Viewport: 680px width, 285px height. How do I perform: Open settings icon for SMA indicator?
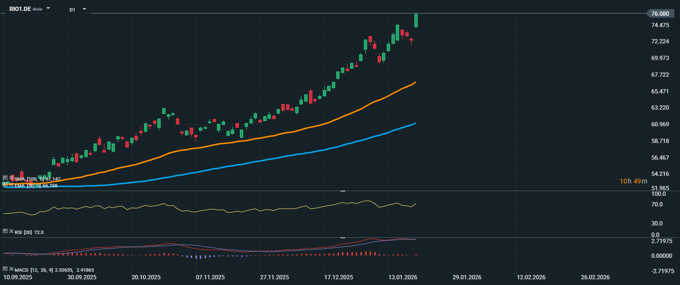click(x=5, y=178)
